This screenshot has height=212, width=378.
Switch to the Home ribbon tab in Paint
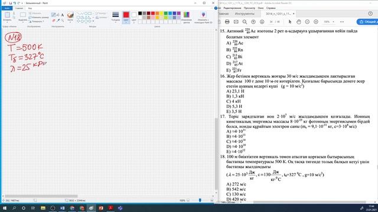pos(19,8)
